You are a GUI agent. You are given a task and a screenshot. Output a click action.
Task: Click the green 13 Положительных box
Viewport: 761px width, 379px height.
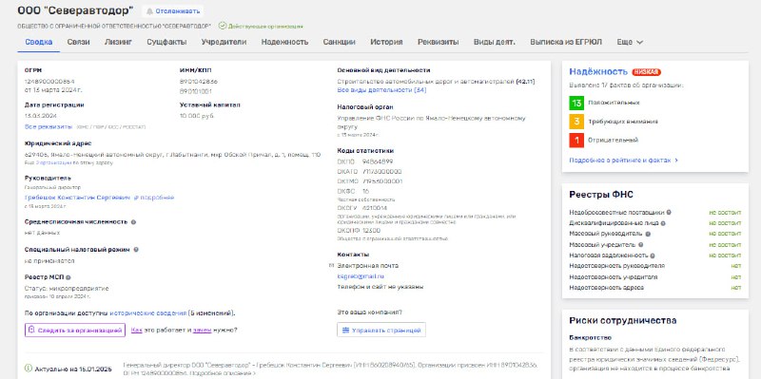[x=576, y=104]
